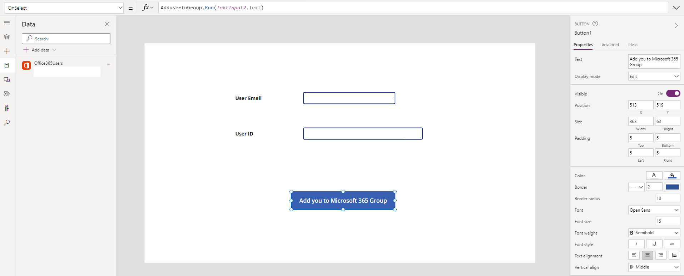Set text alignment to center
The image size is (684, 276).
coord(647,255)
